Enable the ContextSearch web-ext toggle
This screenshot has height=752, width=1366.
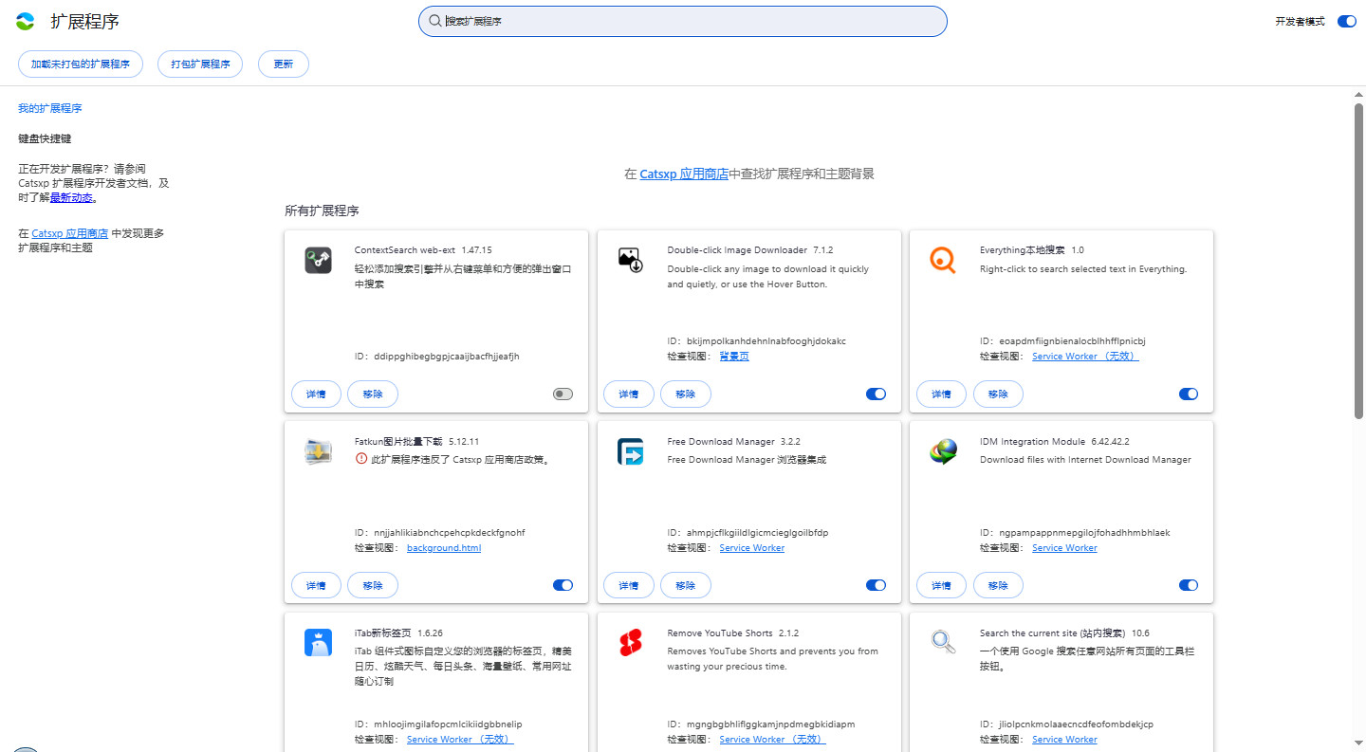(x=563, y=394)
